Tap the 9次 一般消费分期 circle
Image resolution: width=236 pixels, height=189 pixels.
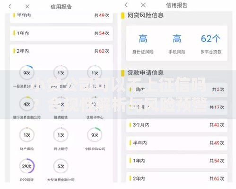coord(27,73)
